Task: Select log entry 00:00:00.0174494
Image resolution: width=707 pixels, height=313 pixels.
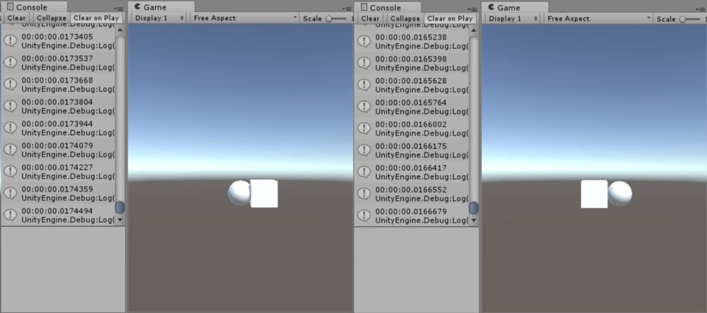Action: pyautogui.click(x=58, y=215)
